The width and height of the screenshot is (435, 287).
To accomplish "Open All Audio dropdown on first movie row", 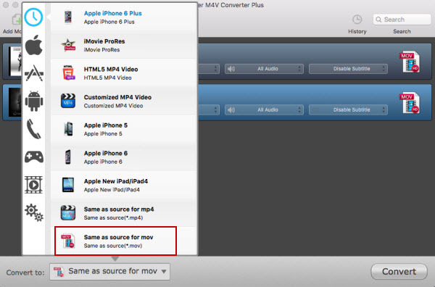I will [x=264, y=69].
